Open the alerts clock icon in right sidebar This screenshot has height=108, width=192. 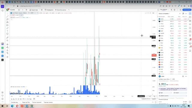(x=190, y=17)
